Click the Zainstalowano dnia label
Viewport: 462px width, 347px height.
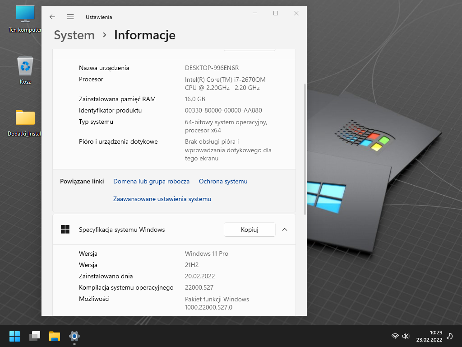[106, 276]
